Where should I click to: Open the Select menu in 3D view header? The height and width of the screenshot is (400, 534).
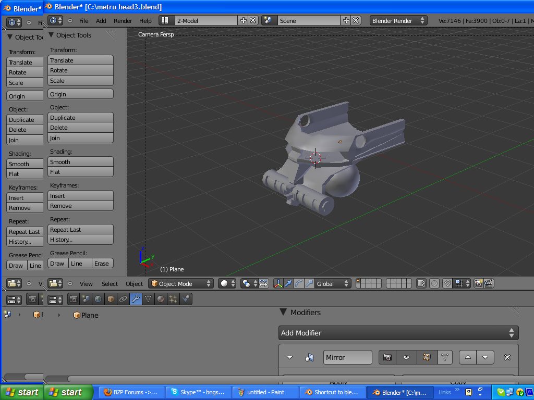click(x=110, y=284)
